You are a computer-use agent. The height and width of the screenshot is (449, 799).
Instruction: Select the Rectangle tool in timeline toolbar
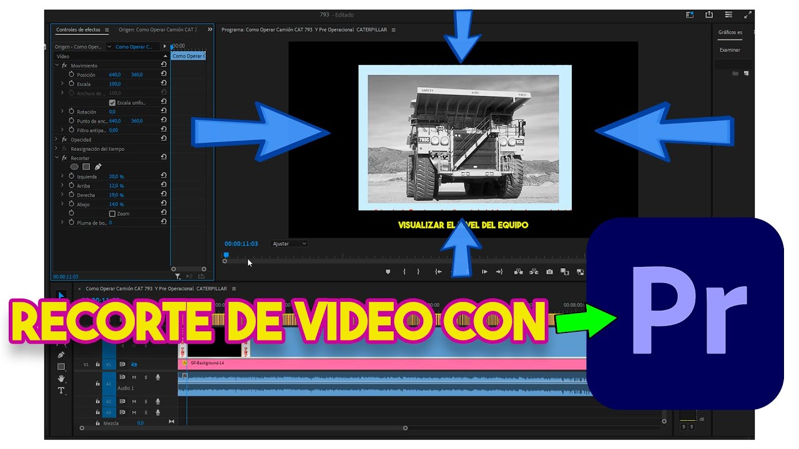(61, 367)
